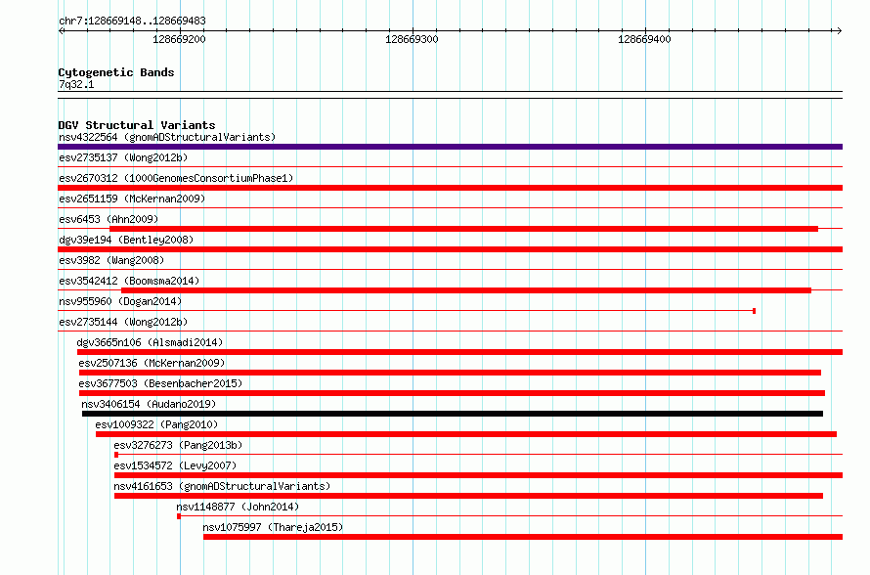Viewport: 870px width, 575px height.
Task: Click the left arrow on the ruler
Action: point(61,30)
